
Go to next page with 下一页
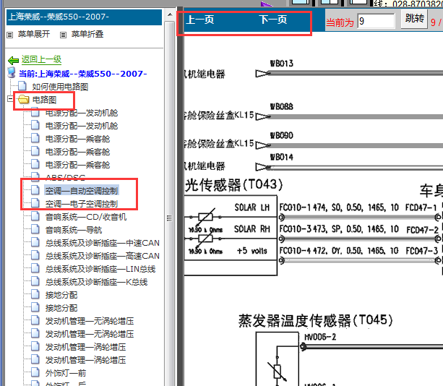coord(273,20)
